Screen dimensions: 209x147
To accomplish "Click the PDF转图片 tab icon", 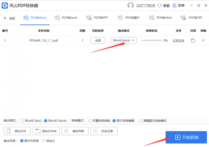I will click(120, 18).
